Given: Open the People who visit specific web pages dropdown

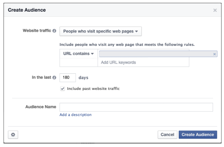Looking at the screenshot, I should 100,31.
